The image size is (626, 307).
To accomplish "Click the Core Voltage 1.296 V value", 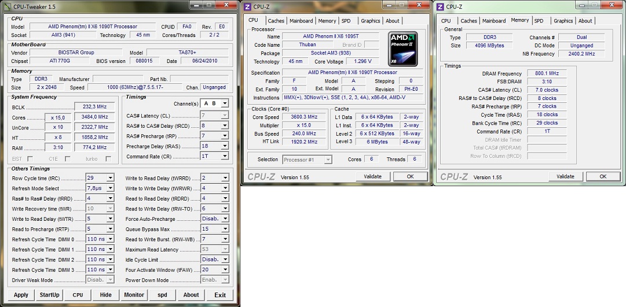I will 363,61.
